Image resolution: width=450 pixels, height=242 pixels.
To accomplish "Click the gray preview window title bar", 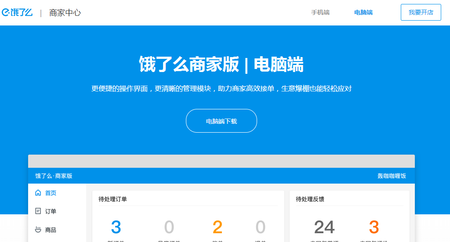I will click(x=221, y=161).
